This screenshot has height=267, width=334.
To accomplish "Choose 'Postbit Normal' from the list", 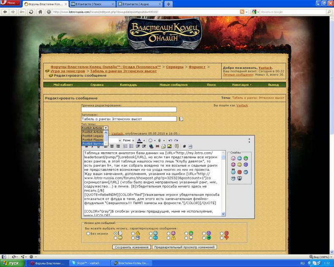I will click(93, 143).
